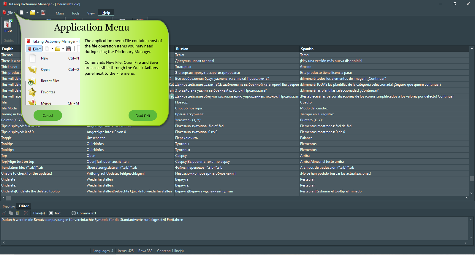Click the TsiLang app icon in title bar

5,4
